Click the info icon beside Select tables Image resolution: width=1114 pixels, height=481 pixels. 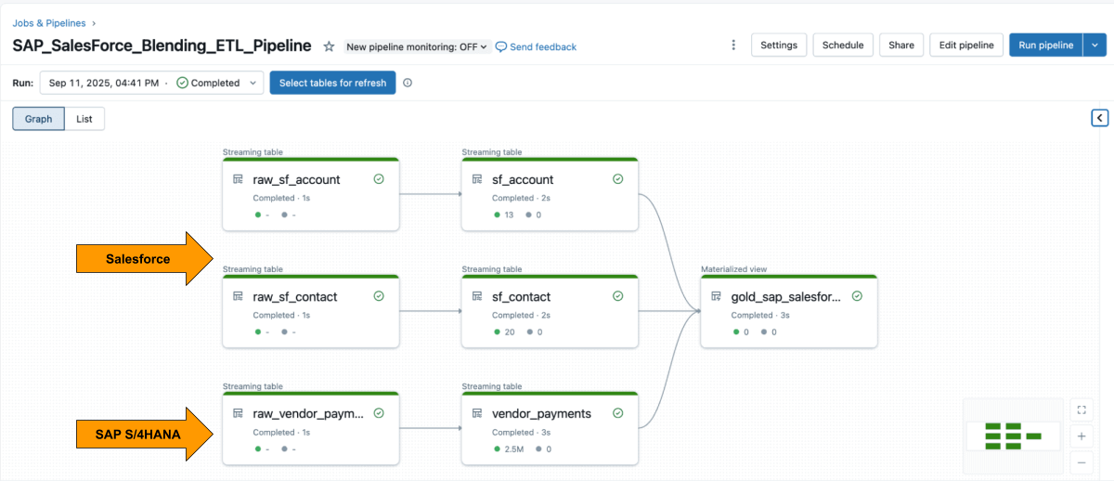tap(408, 83)
